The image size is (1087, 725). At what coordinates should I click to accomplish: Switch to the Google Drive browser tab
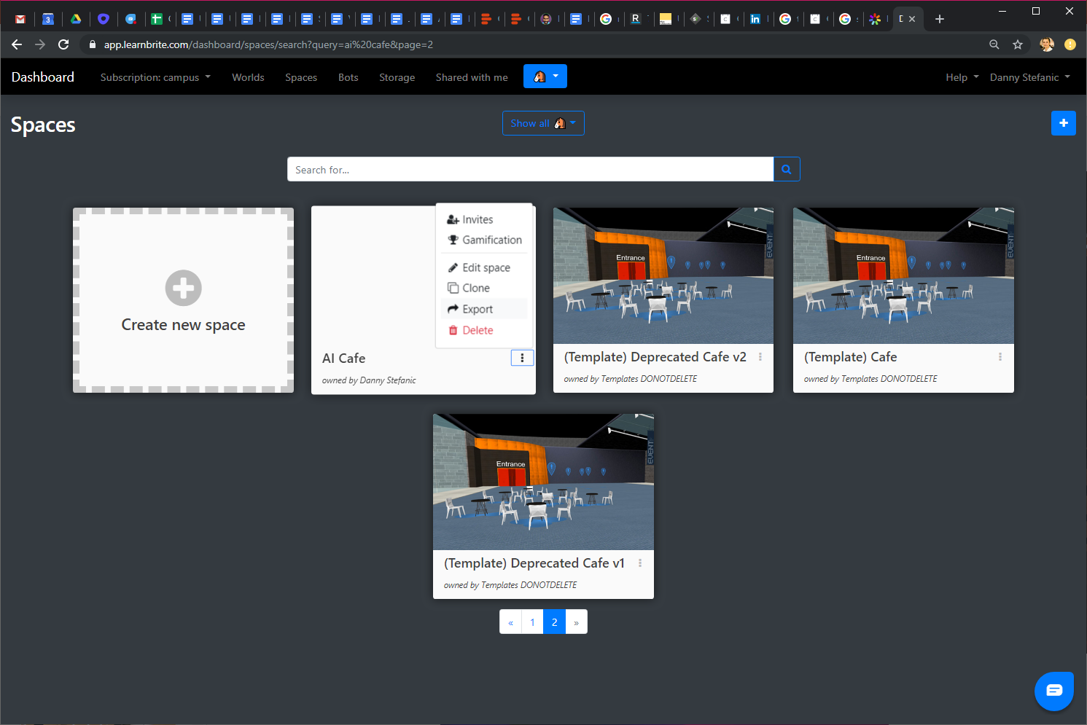point(76,19)
